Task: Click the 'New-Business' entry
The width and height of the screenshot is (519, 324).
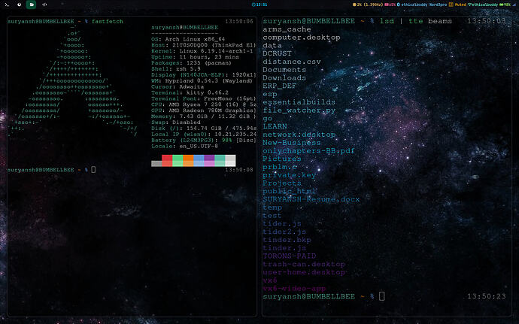Action: pos(292,143)
